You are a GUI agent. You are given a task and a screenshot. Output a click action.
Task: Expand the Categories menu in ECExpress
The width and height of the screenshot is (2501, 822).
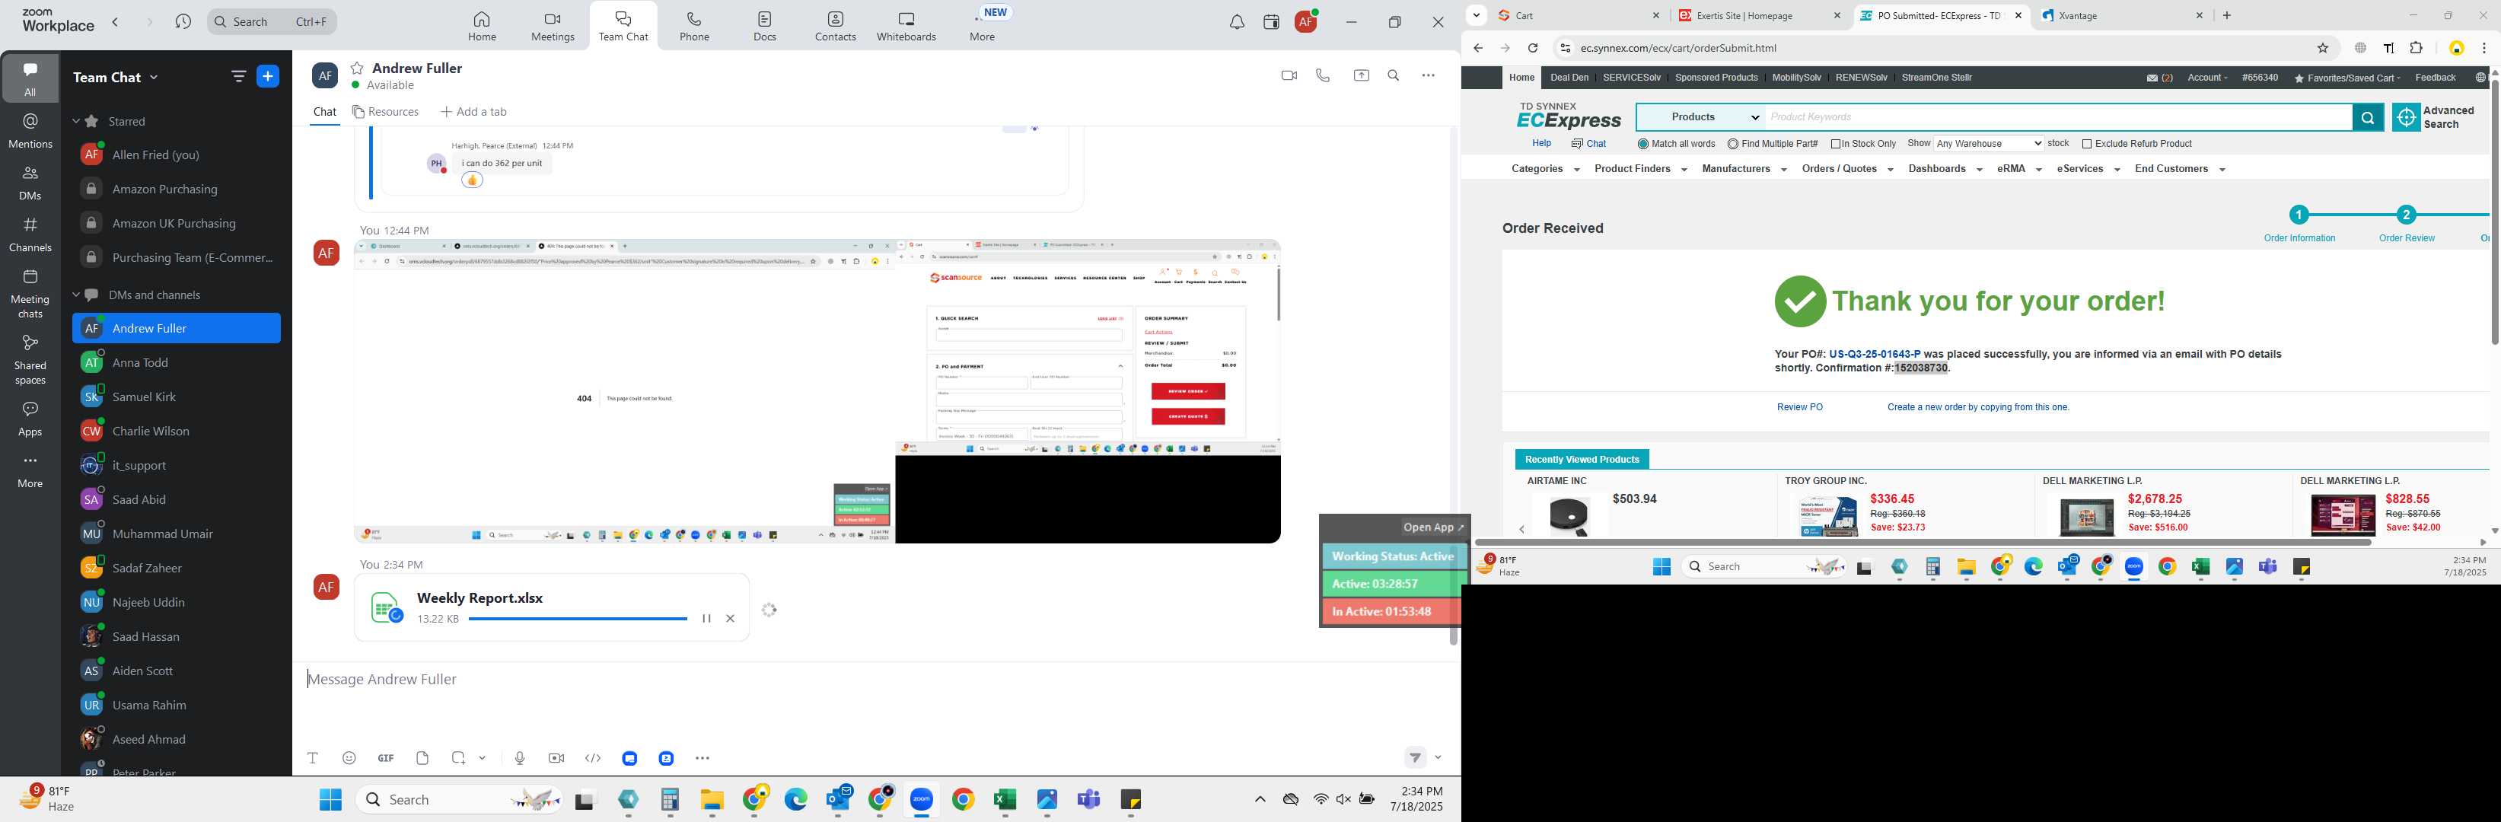(1545, 169)
